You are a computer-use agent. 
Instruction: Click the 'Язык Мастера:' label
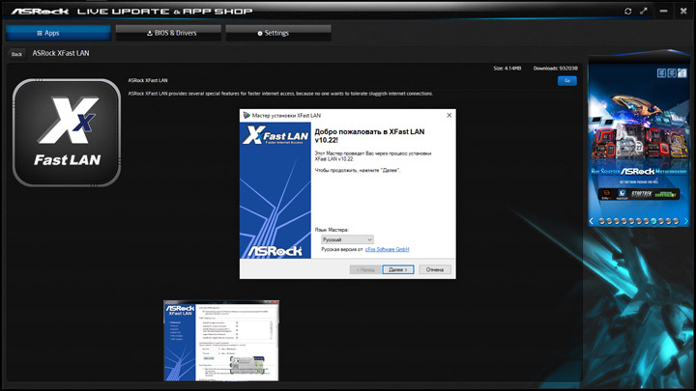click(x=332, y=230)
